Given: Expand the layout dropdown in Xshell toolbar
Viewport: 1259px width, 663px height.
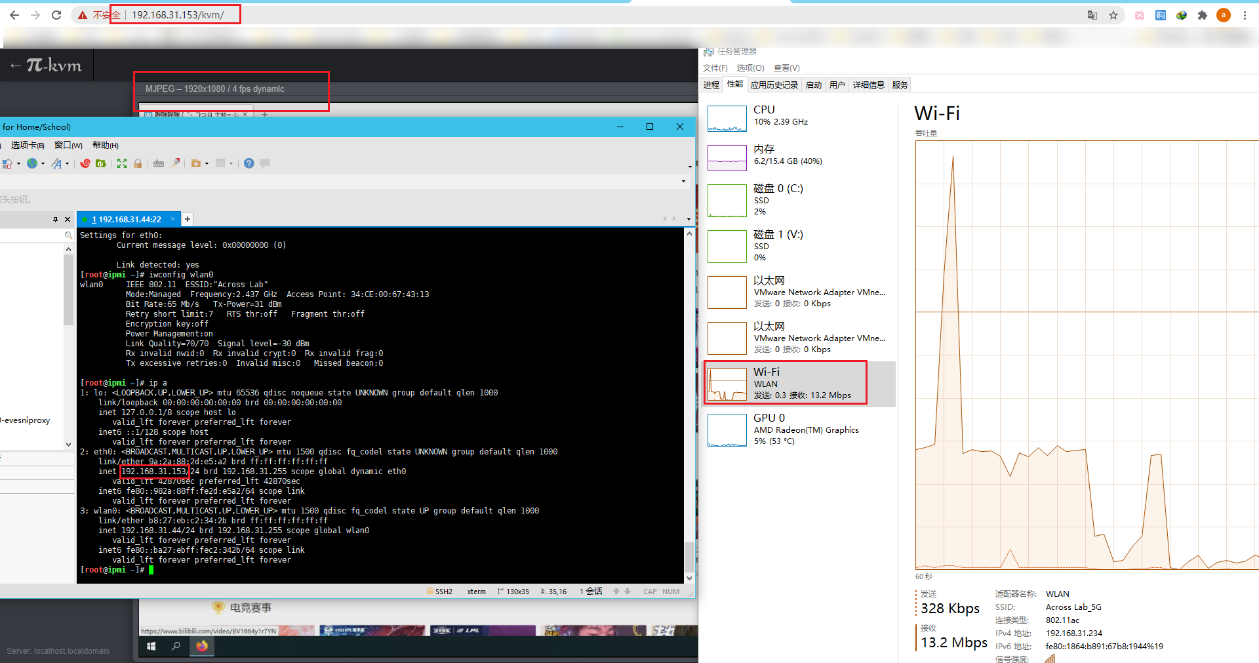Looking at the screenshot, I should pos(230,163).
